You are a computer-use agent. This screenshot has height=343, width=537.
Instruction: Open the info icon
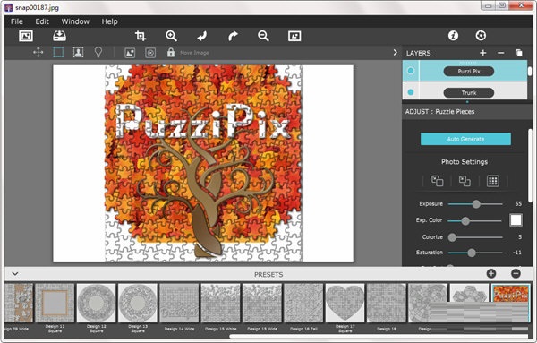click(x=453, y=36)
